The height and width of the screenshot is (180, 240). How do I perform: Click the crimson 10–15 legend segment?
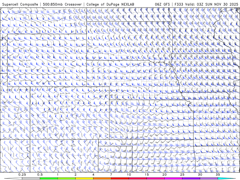138,178
